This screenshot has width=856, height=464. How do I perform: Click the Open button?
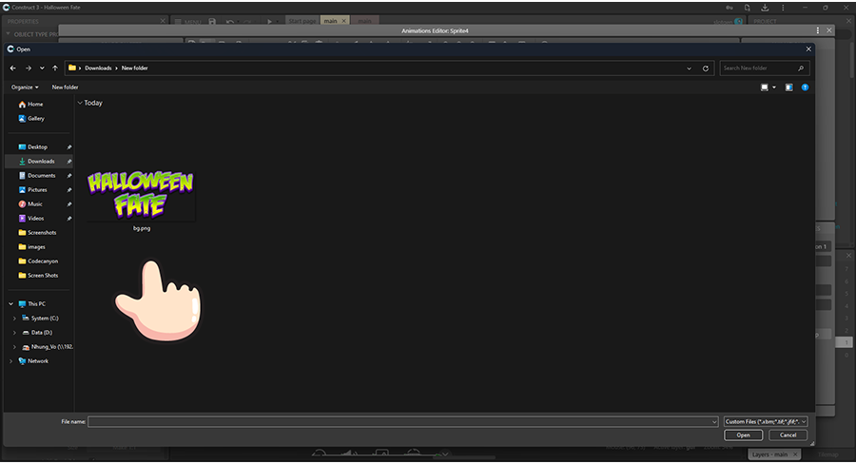tap(743, 435)
